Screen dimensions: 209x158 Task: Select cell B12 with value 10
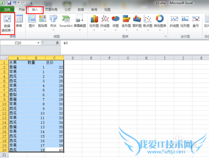coord(36,113)
